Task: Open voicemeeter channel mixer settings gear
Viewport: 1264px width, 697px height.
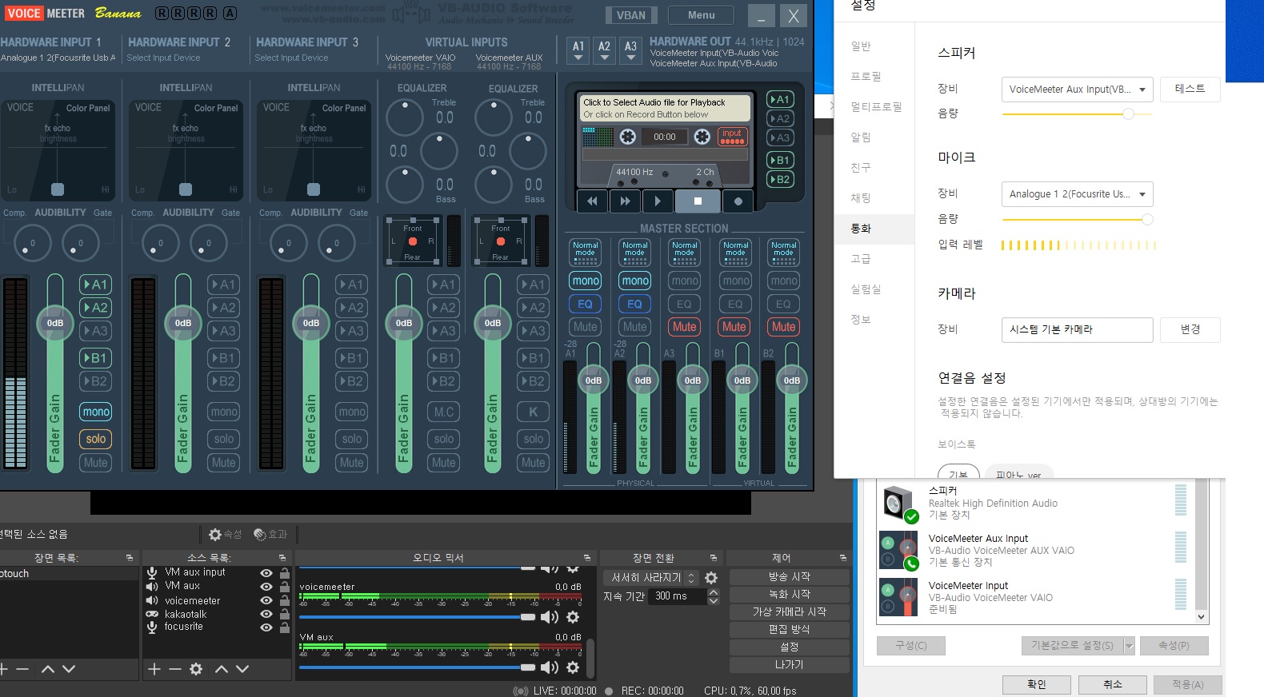Action: click(573, 617)
